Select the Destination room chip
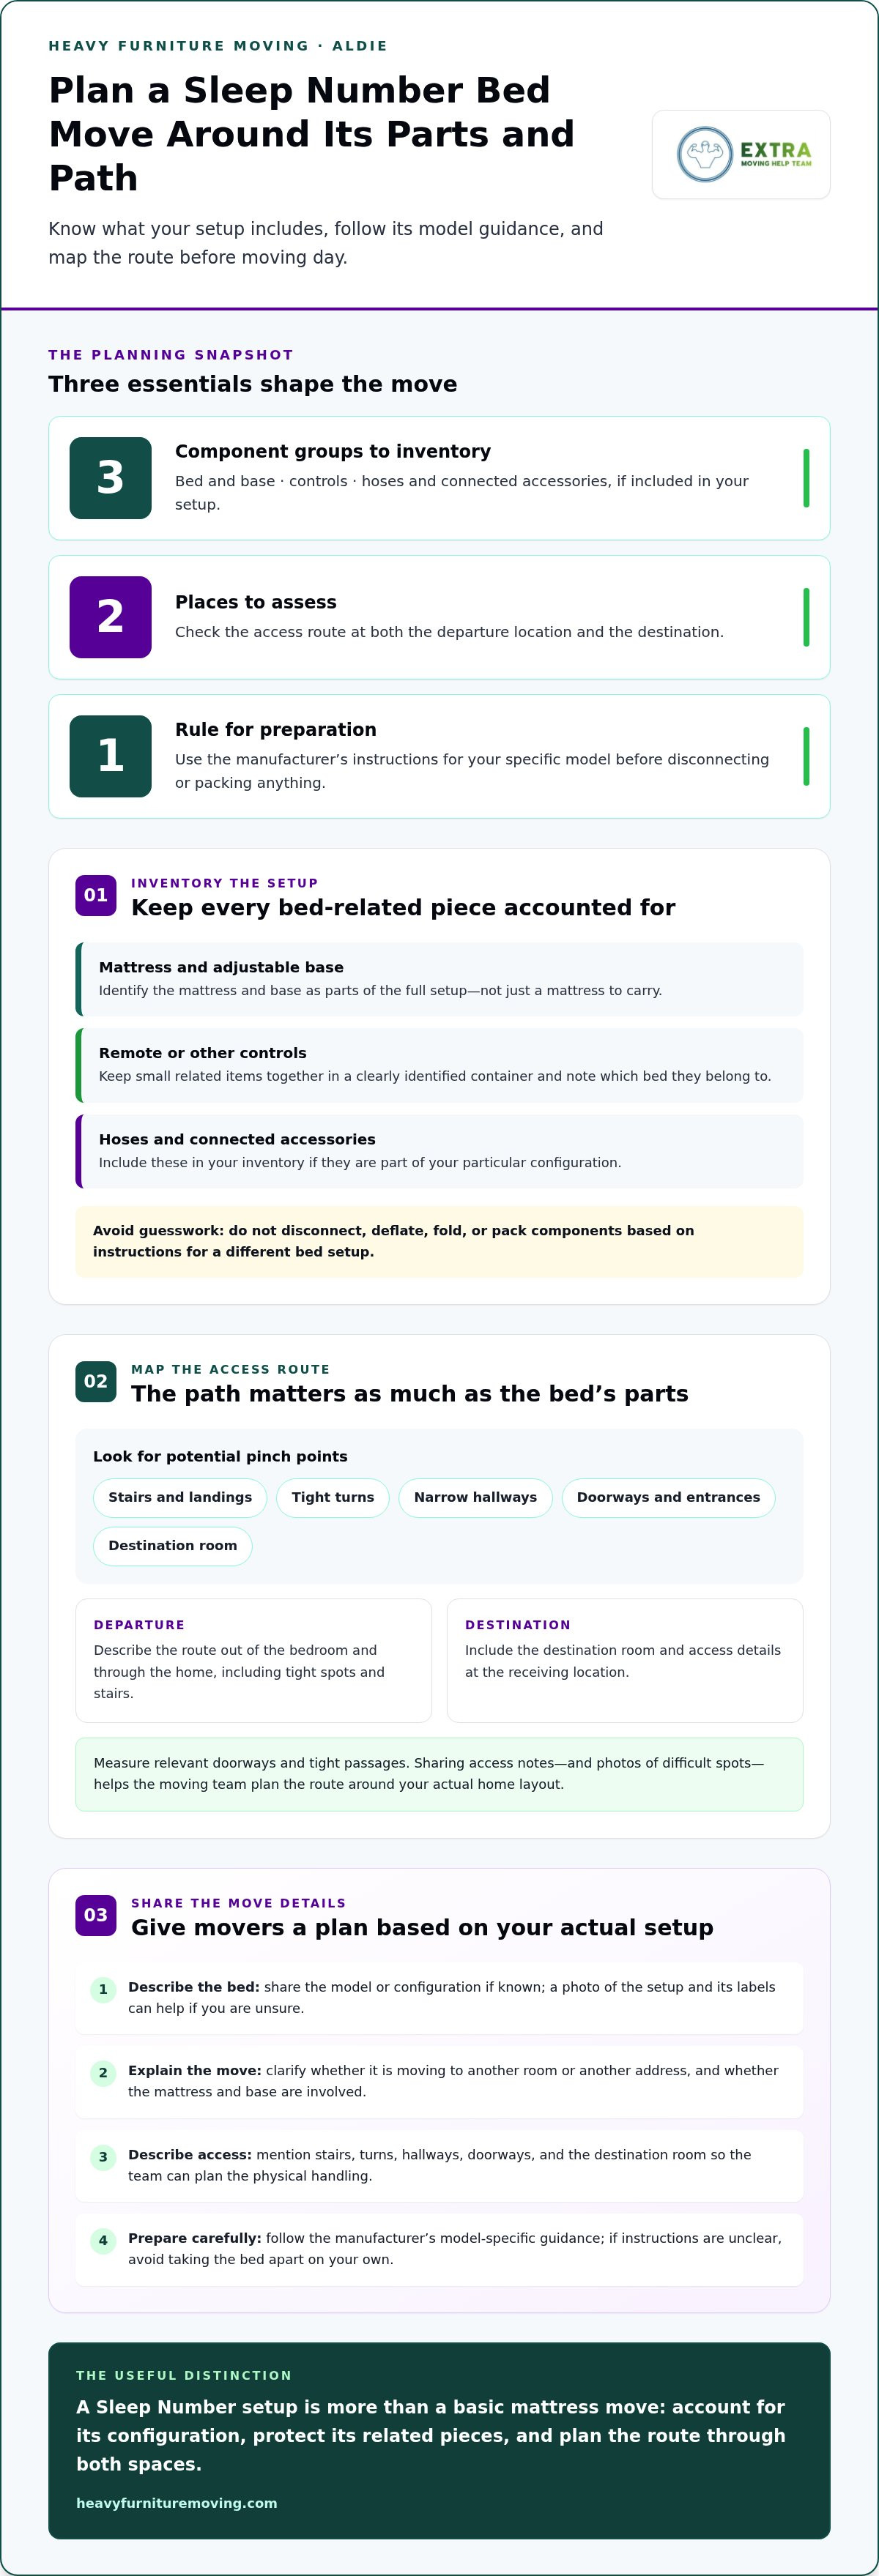 click(x=173, y=1545)
